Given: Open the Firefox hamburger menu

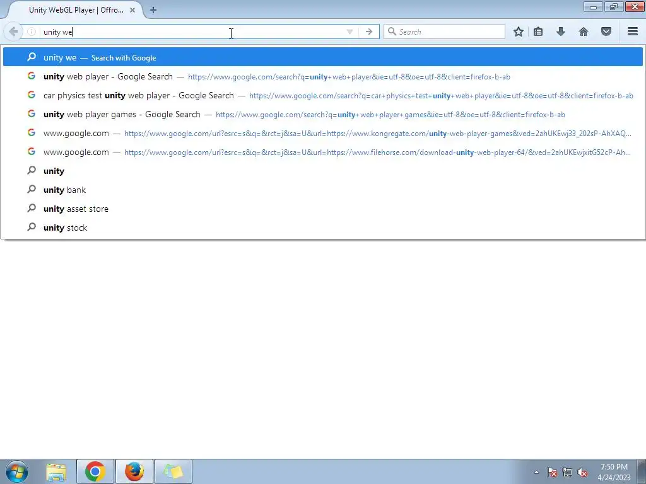Looking at the screenshot, I should coord(633,32).
